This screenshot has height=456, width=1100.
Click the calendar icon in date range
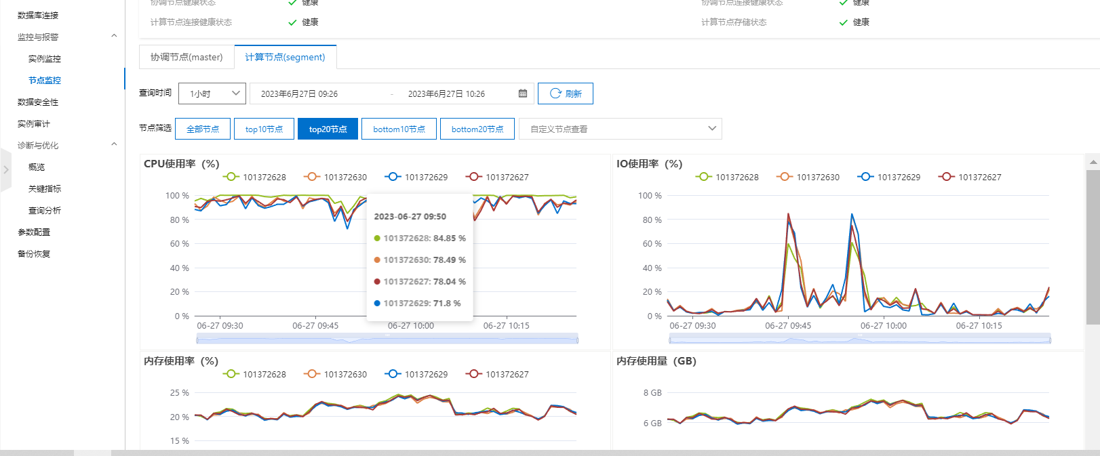[x=523, y=94]
